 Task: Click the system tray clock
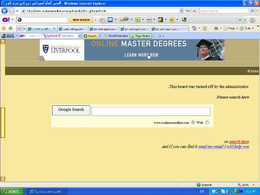251,191
